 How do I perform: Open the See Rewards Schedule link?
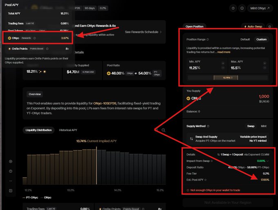pyautogui.click(x=143, y=32)
